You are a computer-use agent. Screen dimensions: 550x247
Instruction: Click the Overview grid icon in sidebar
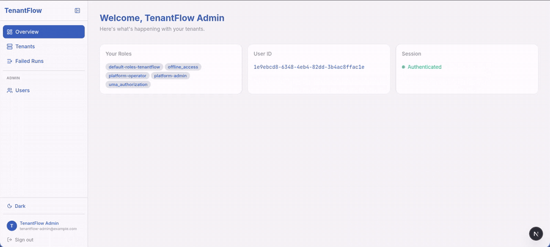pos(9,32)
